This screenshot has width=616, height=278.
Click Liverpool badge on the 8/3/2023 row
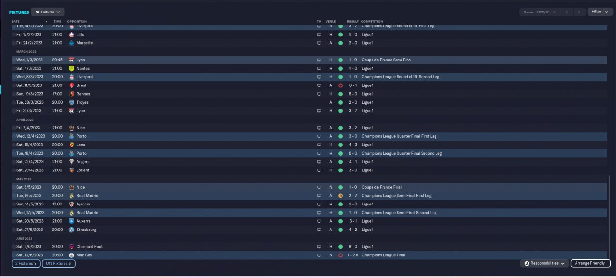pos(72,77)
